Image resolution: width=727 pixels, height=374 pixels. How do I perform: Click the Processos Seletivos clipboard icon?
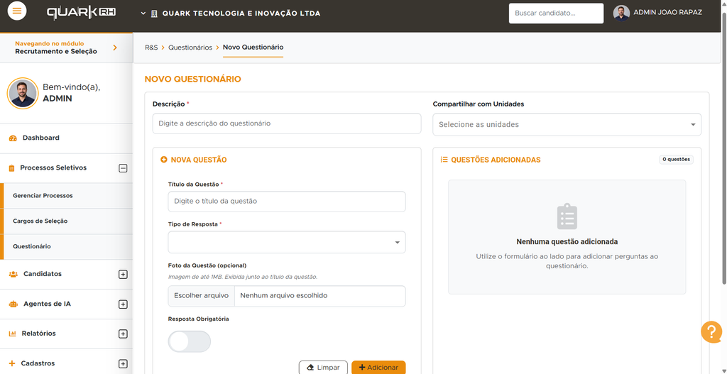coord(12,168)
